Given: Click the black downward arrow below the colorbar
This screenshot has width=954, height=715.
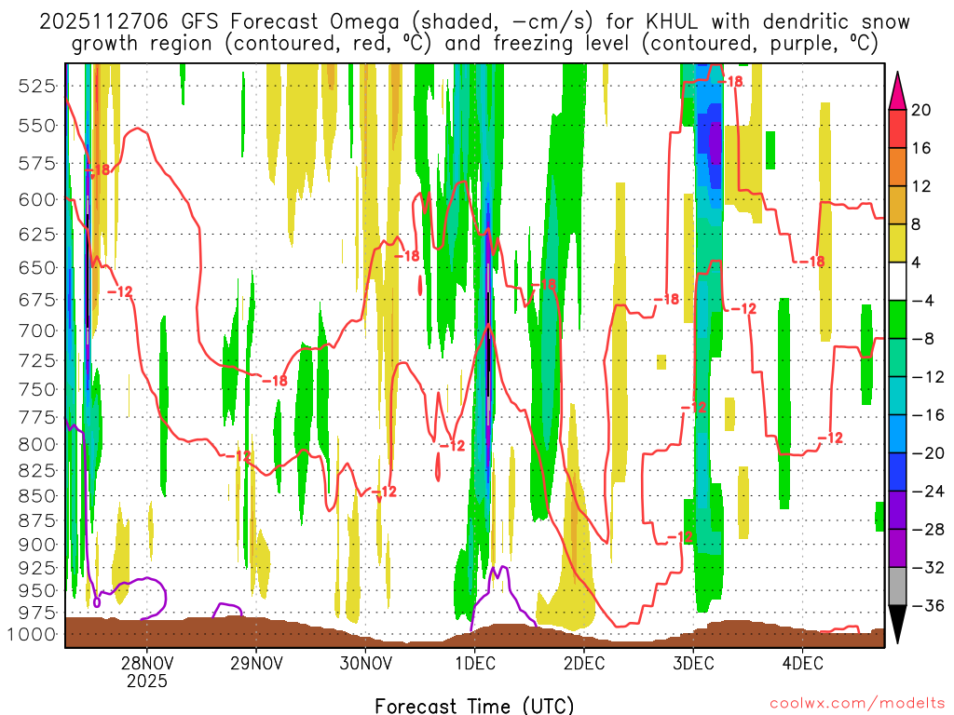Looking at the screenshot, I should pyautogui.click(x=899, y=626).
